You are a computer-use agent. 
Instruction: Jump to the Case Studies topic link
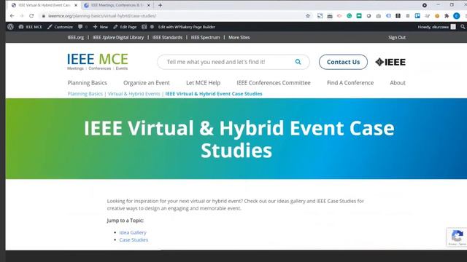coord(134,239)
